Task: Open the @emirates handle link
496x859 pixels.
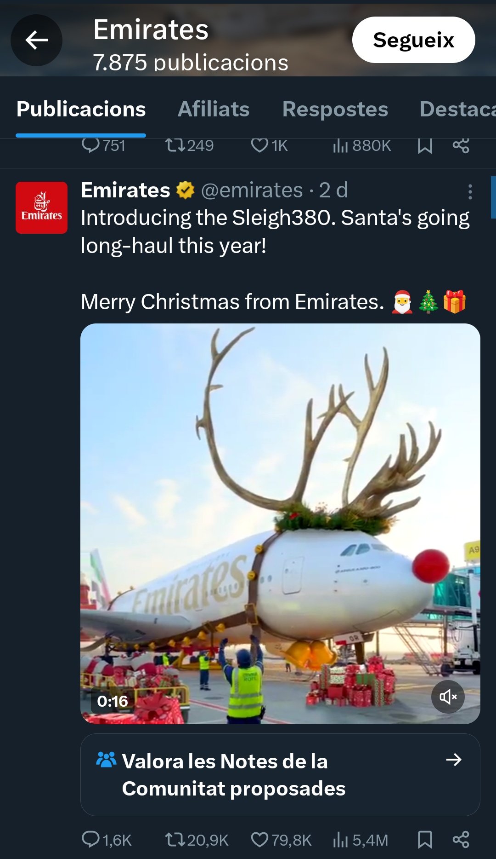Action: point(252,190)
